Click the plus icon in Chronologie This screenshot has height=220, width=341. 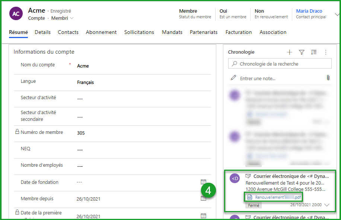click(x=290, y=52)
